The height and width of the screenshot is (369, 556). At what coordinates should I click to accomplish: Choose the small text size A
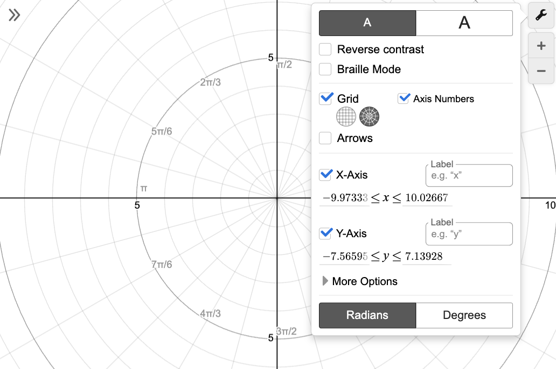tap(367, 23)
